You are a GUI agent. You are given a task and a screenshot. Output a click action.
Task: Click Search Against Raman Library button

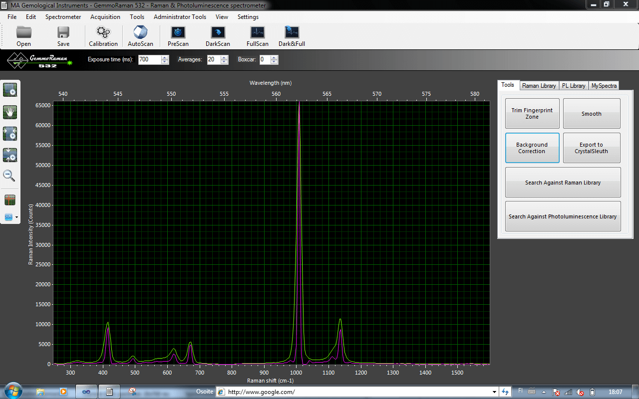click(563, 183)
